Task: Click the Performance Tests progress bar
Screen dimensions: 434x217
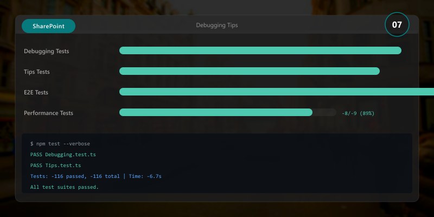Action: tap(228, 112)
